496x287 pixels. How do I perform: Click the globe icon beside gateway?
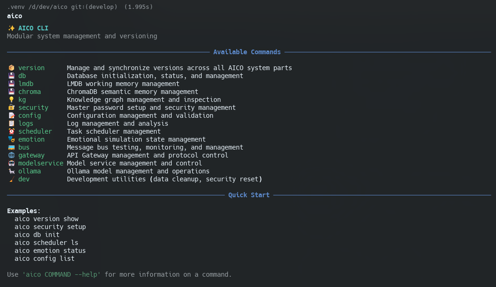click(x=11, y=155)
